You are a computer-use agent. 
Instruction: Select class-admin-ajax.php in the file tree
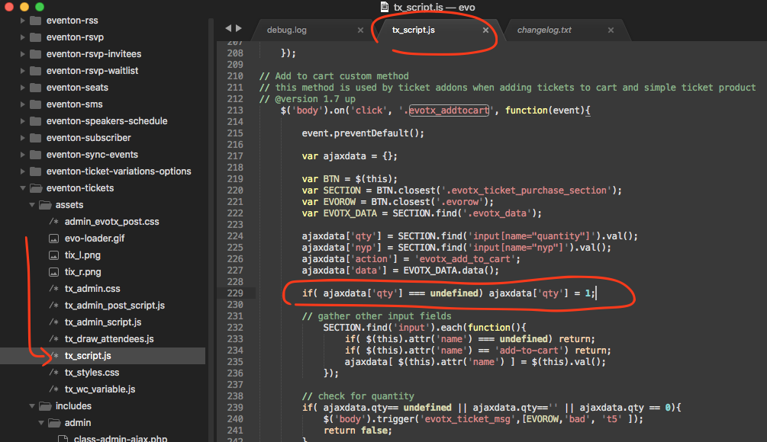(x=121, y=438)
